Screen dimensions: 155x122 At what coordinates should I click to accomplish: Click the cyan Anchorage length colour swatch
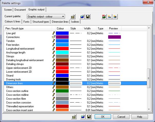pos(62,52)
